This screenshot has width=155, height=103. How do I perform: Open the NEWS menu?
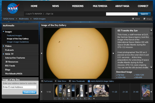(56, 6)
